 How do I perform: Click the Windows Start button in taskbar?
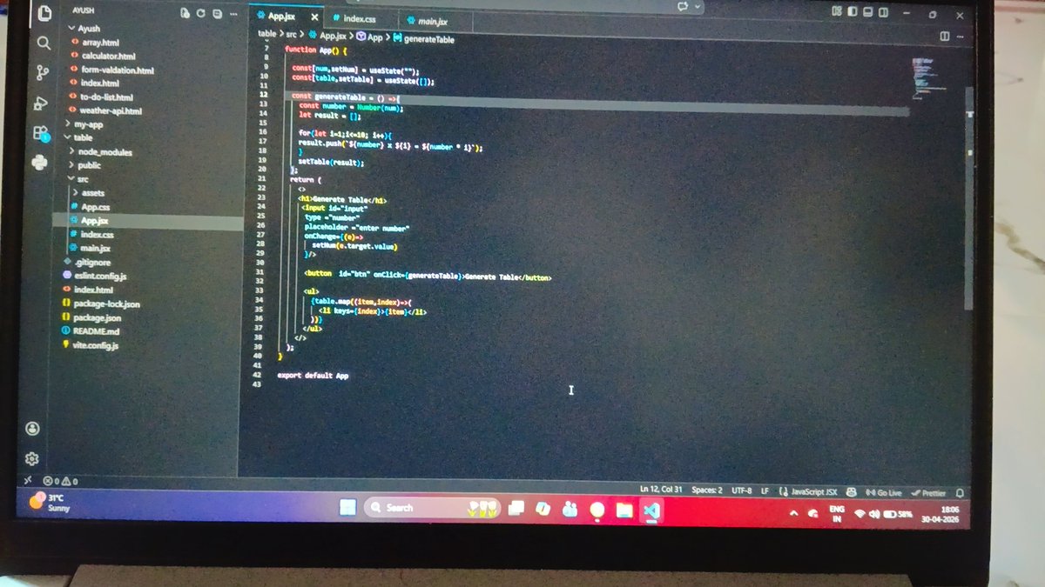point(347,507)
